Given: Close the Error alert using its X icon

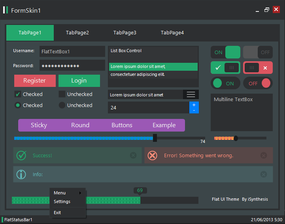Looking at the screenshot, I should (x=264, y=155).
